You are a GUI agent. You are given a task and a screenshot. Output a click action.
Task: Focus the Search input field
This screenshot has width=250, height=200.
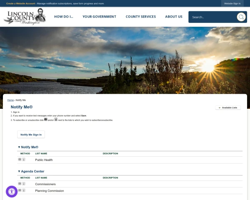coord(213,17)
